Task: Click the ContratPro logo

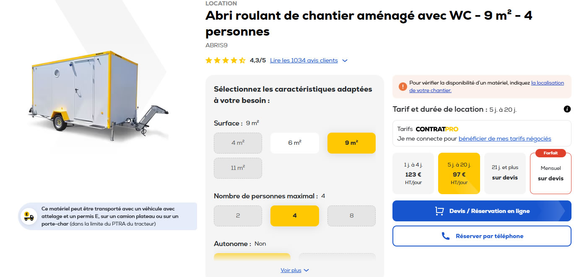Action: 437,129
